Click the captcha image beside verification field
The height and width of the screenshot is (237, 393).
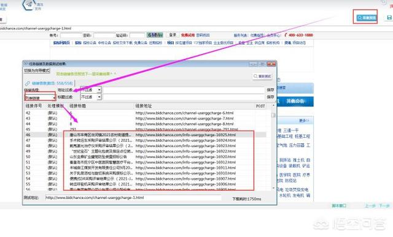click(x=155, y=35)
